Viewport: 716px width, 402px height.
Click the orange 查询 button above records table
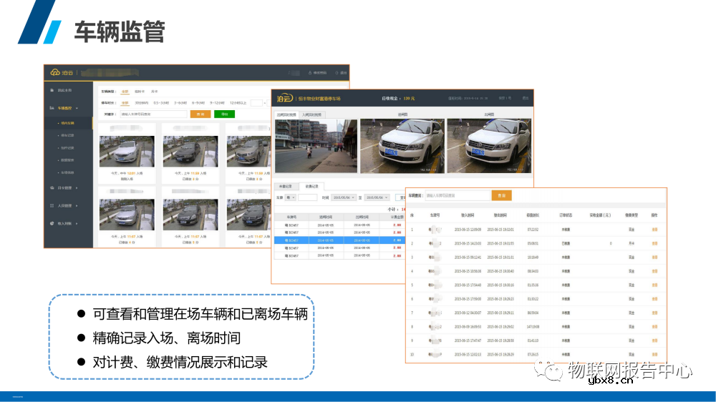501,195
